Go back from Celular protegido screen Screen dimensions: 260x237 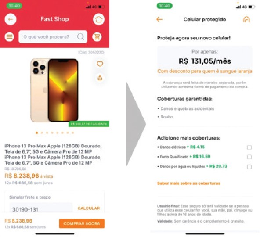(159, 19)
